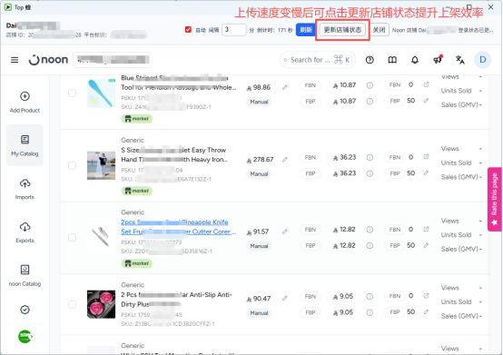Click the Manual tag under 91.57

259,246
